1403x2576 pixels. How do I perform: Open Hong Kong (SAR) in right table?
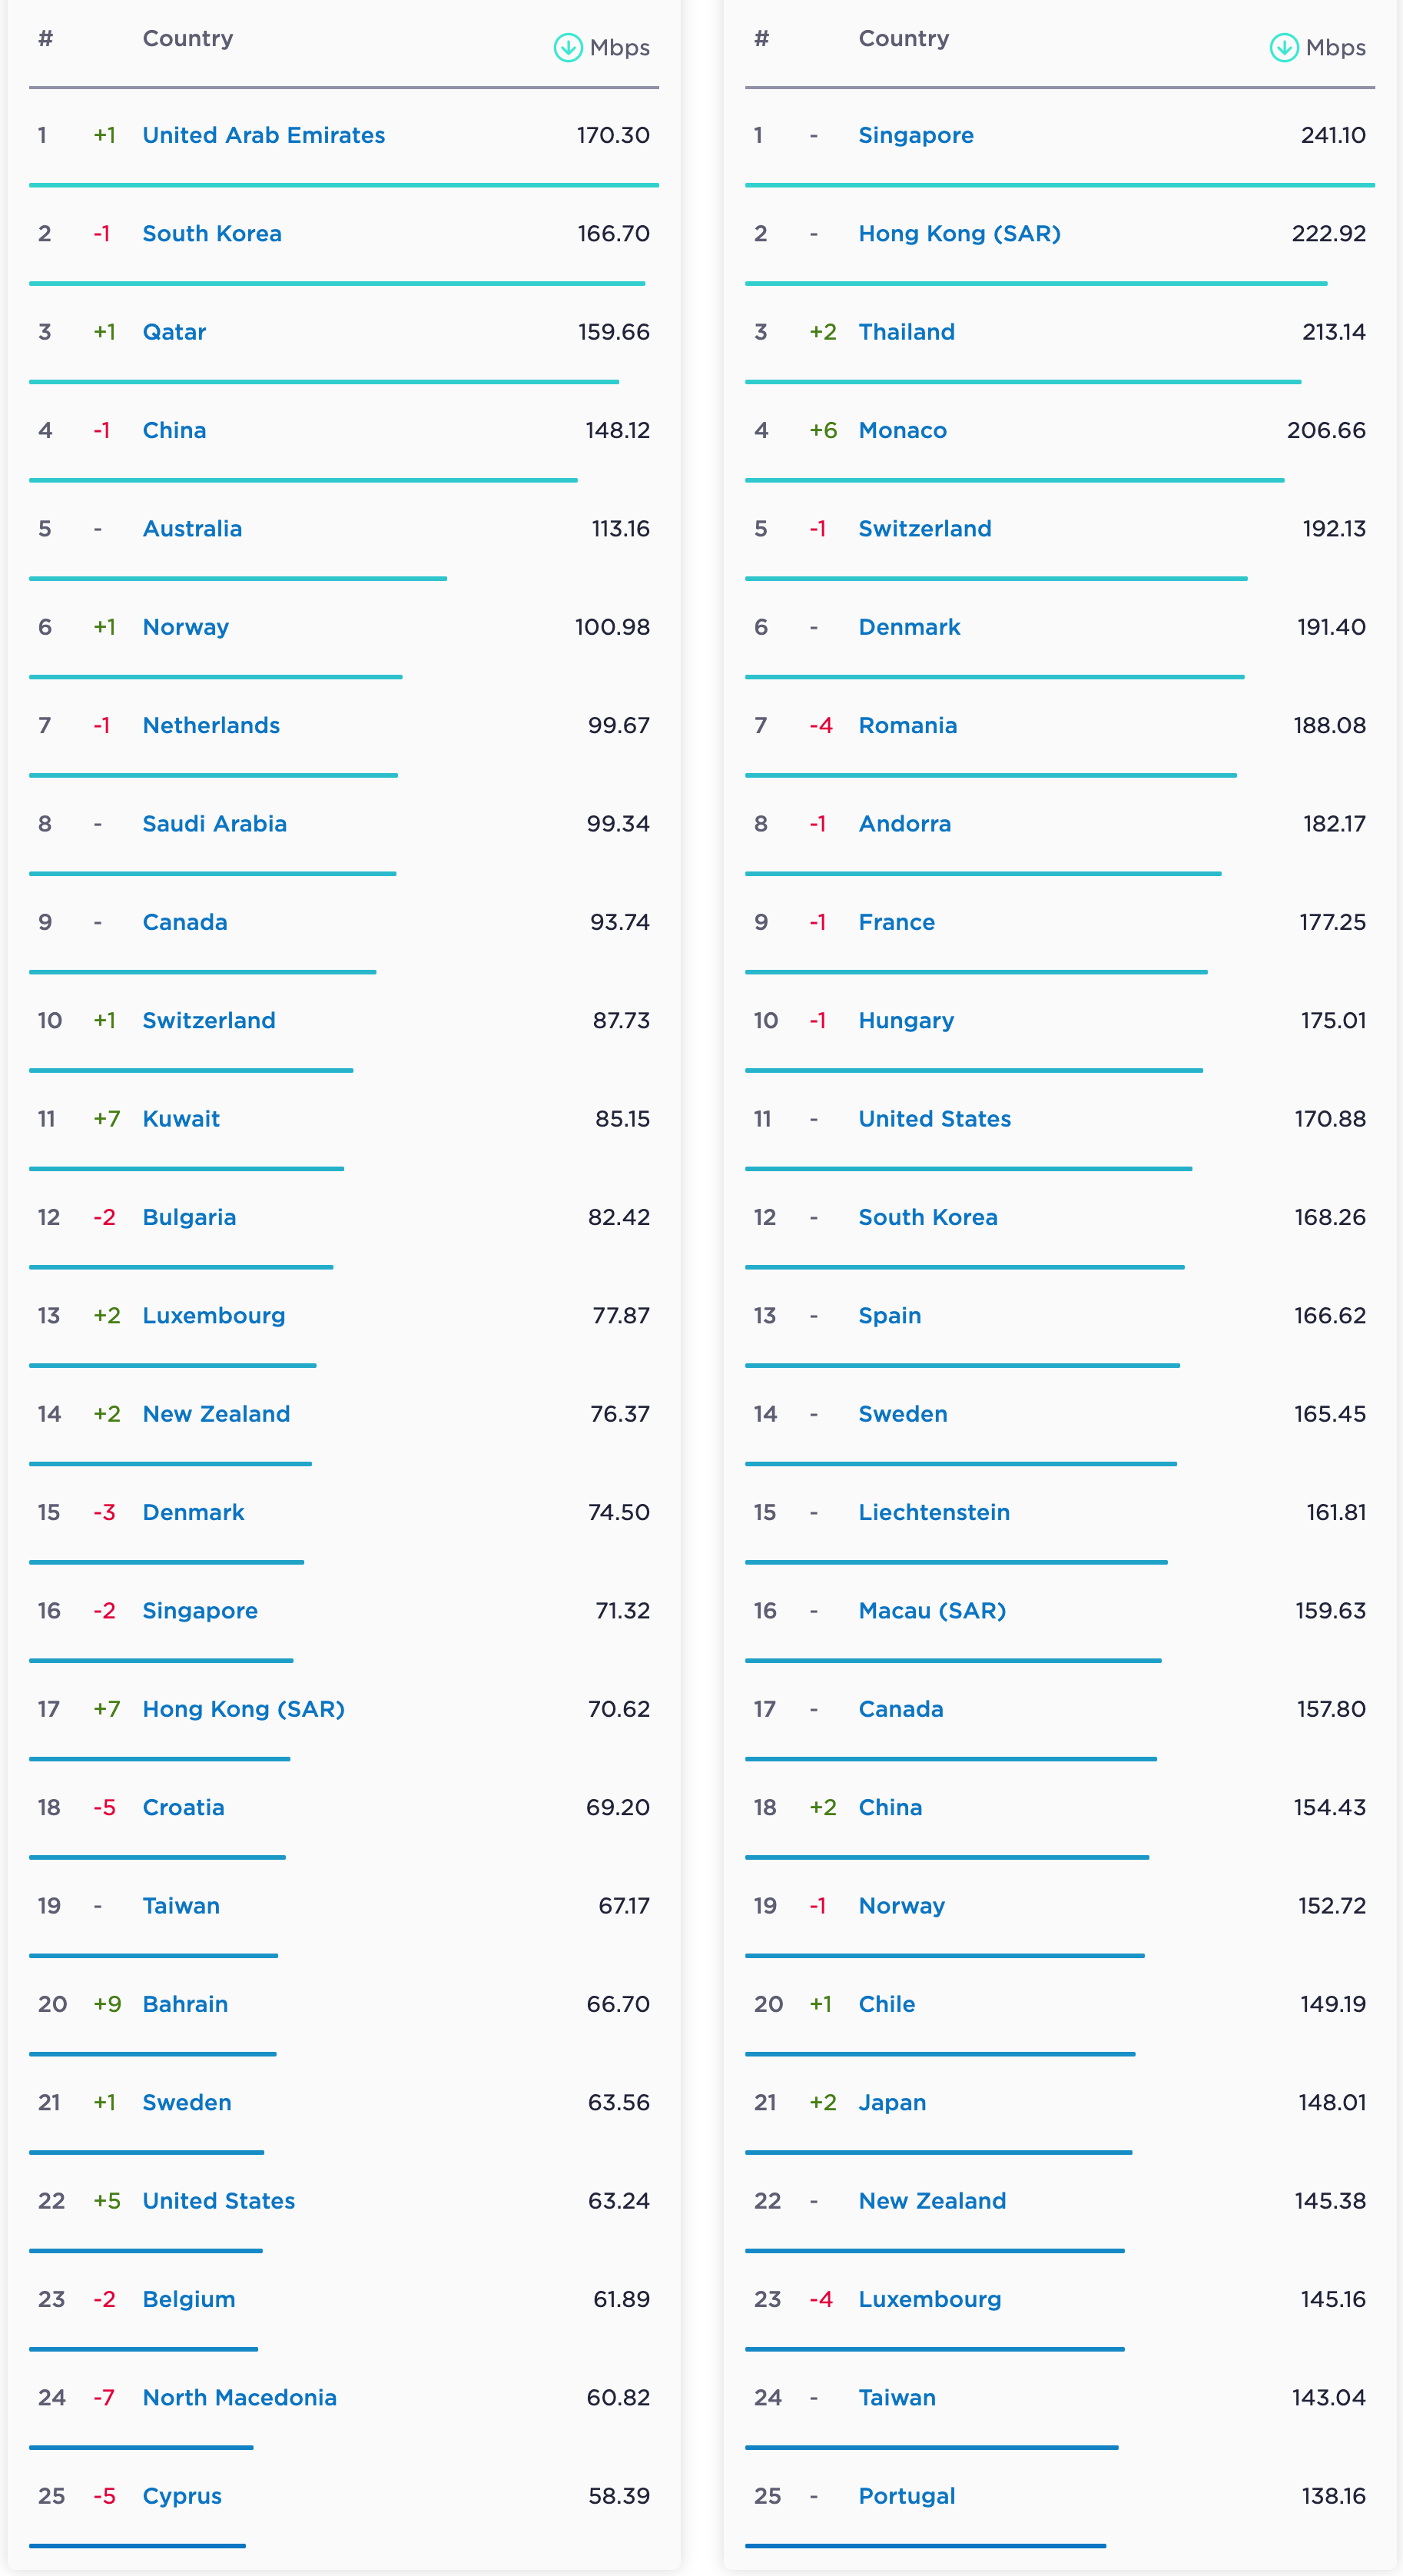[x=959, y=234]
